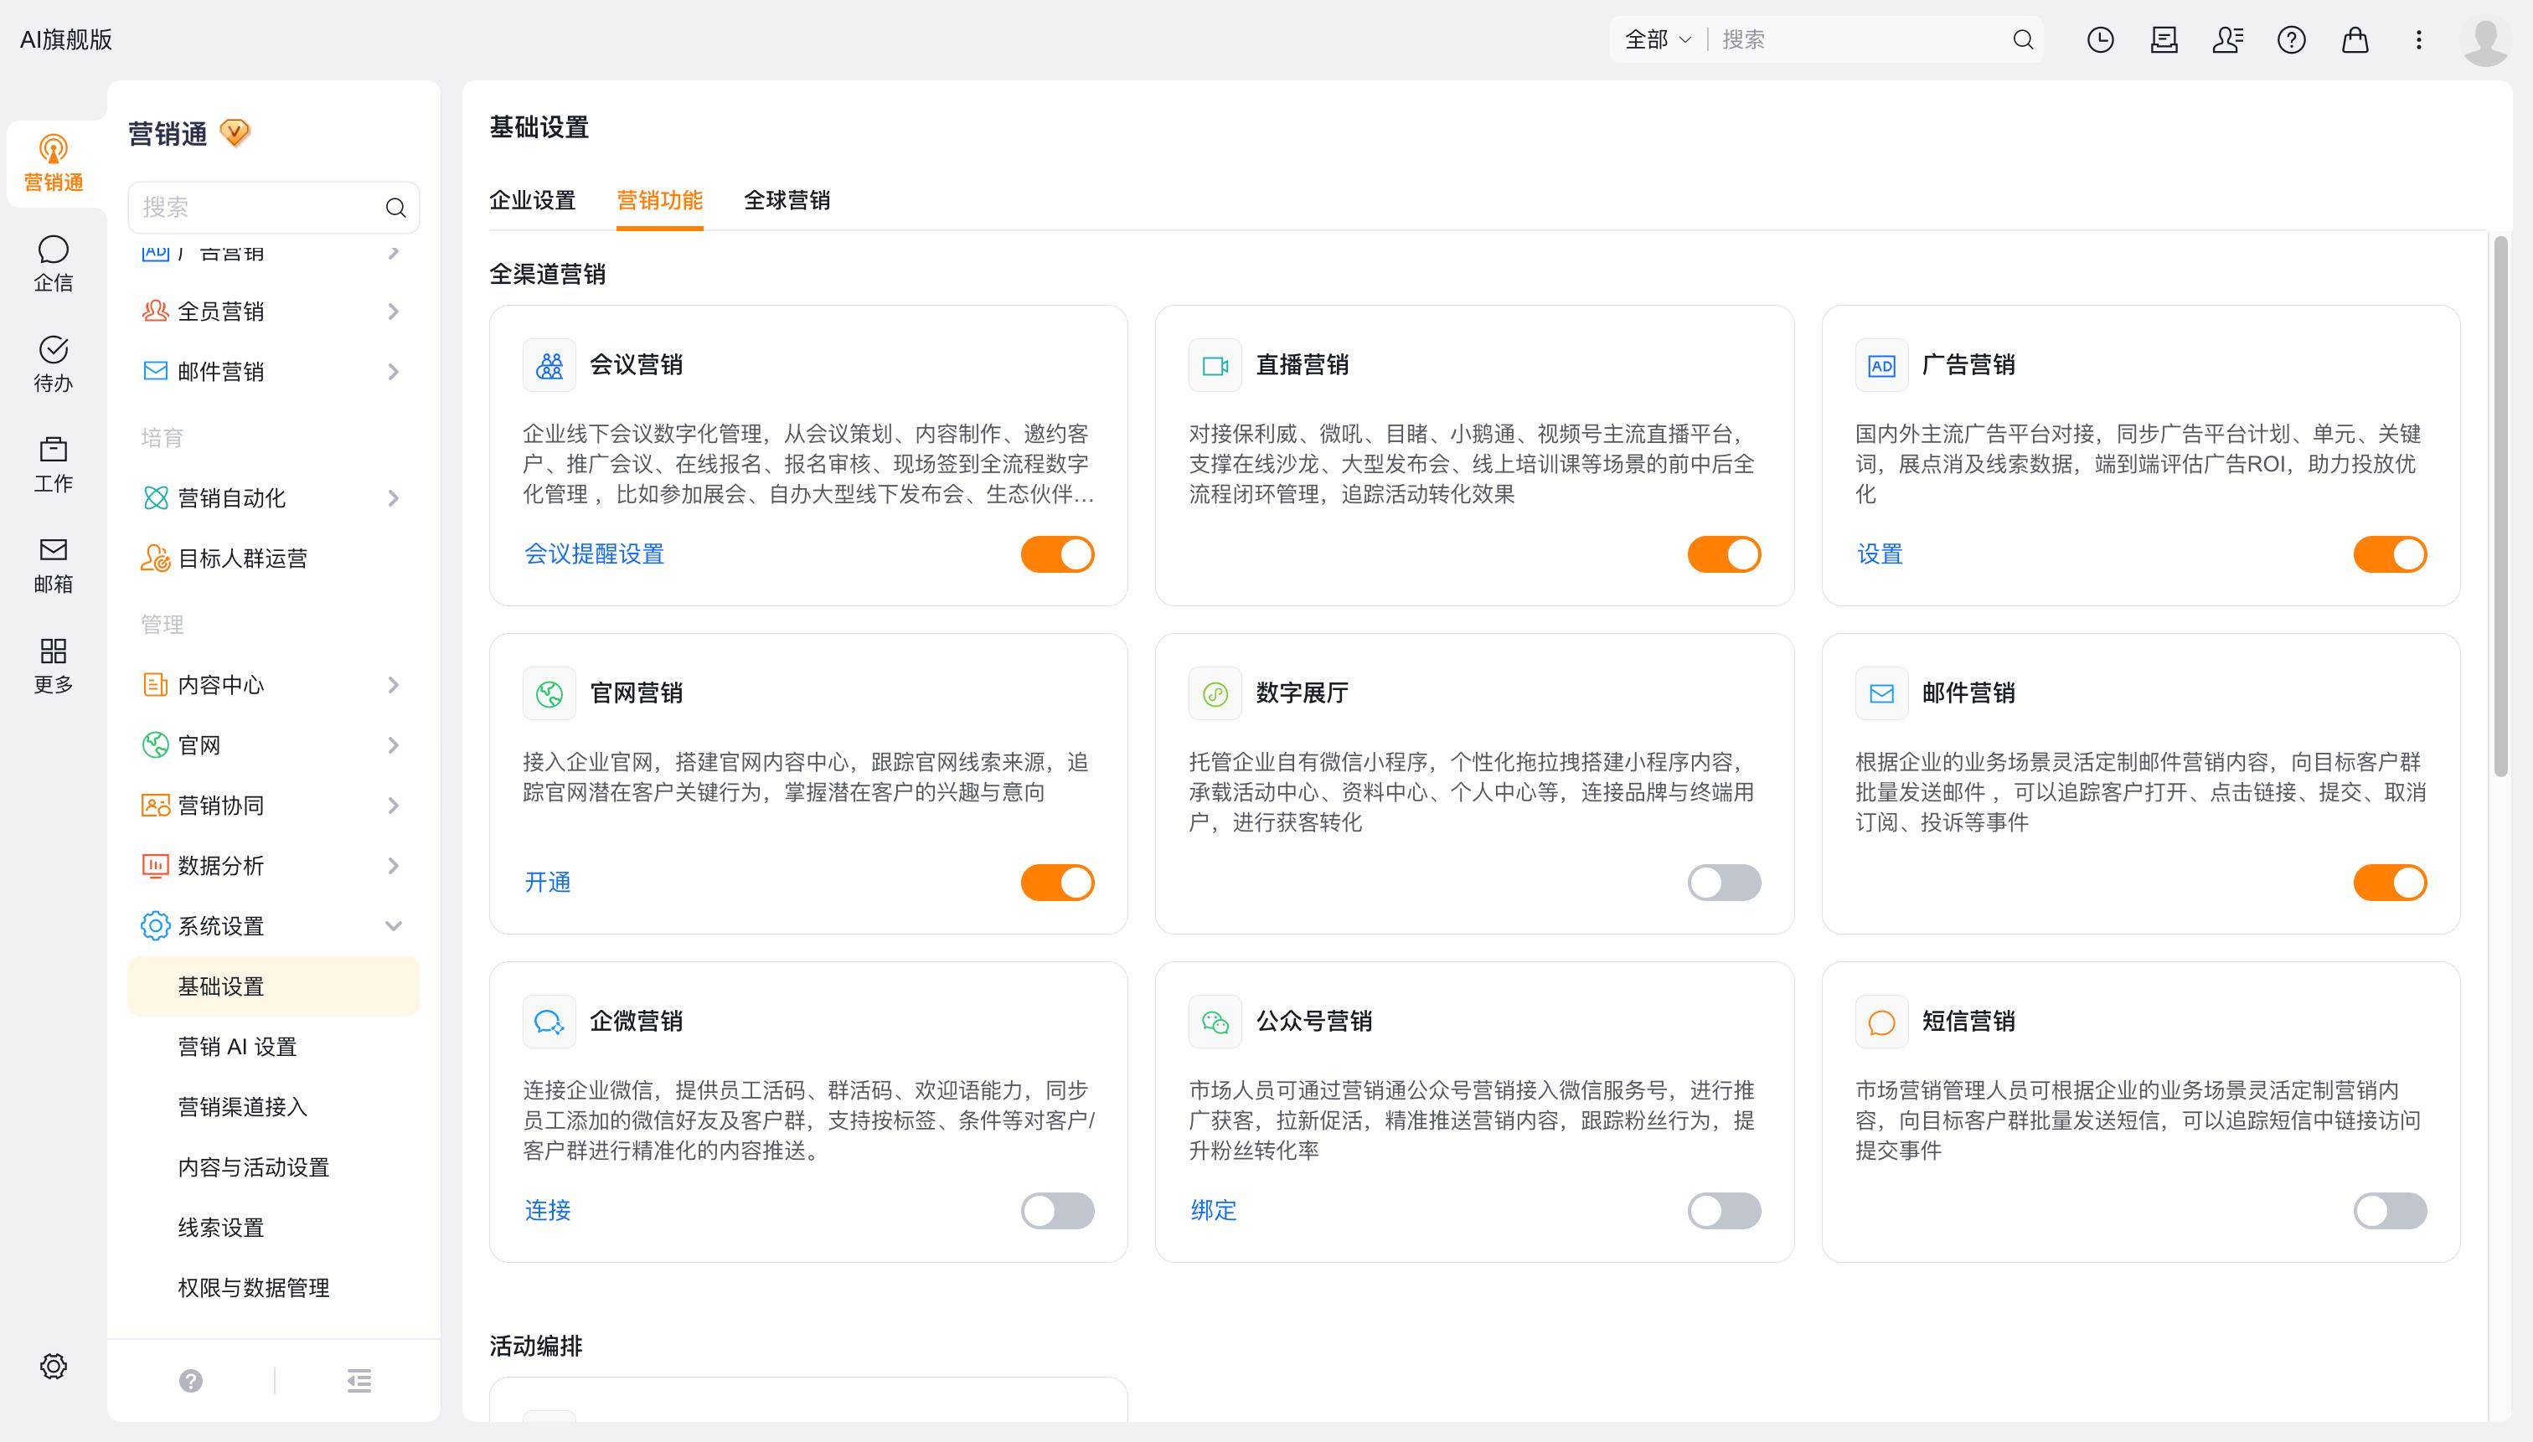Click the vertical scrollbar of settings page
The image size is (2533, 1442).
pos(2500,505)
